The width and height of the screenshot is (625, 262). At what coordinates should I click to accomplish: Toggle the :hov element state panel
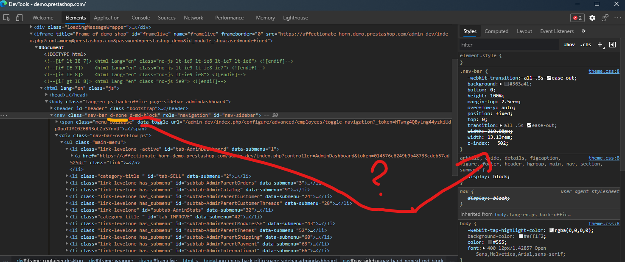[x=569, y=44]
